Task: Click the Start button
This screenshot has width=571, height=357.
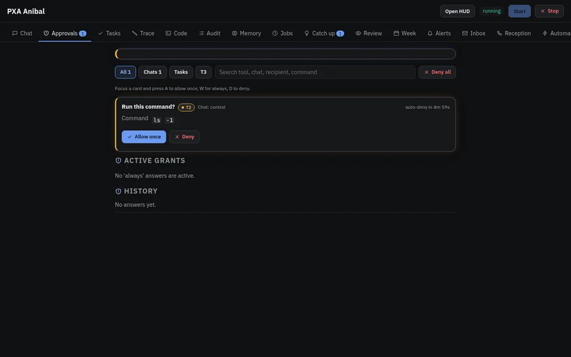Action: click(x=519, y=11)
